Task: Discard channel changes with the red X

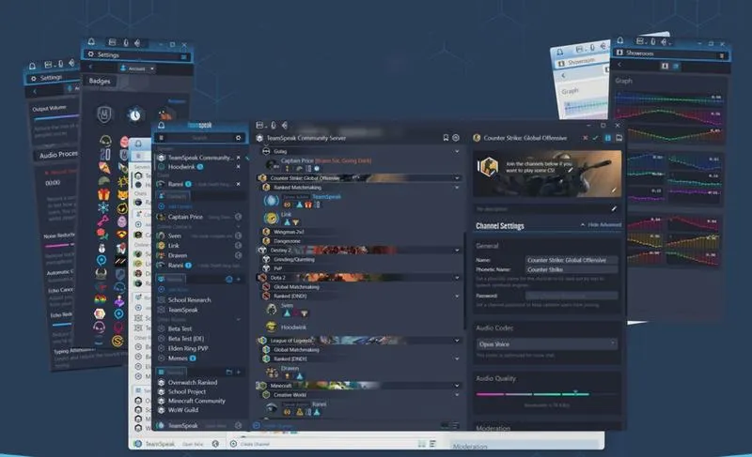Action: click(x=585, y=138)
